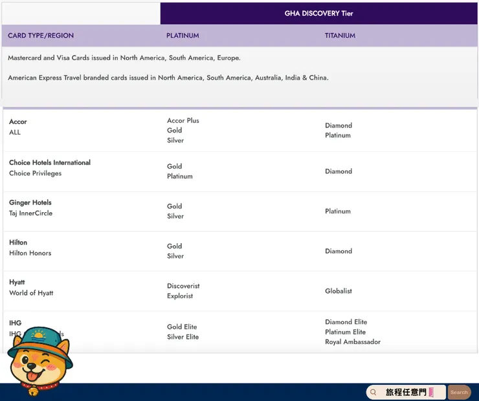
Task: Click the magnifier icon in search box
Action: 373,392
